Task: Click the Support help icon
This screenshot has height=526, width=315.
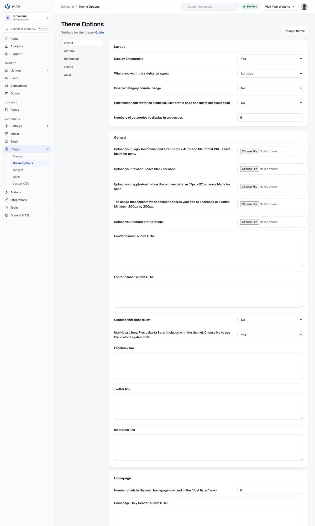Action: coord(7,54)
